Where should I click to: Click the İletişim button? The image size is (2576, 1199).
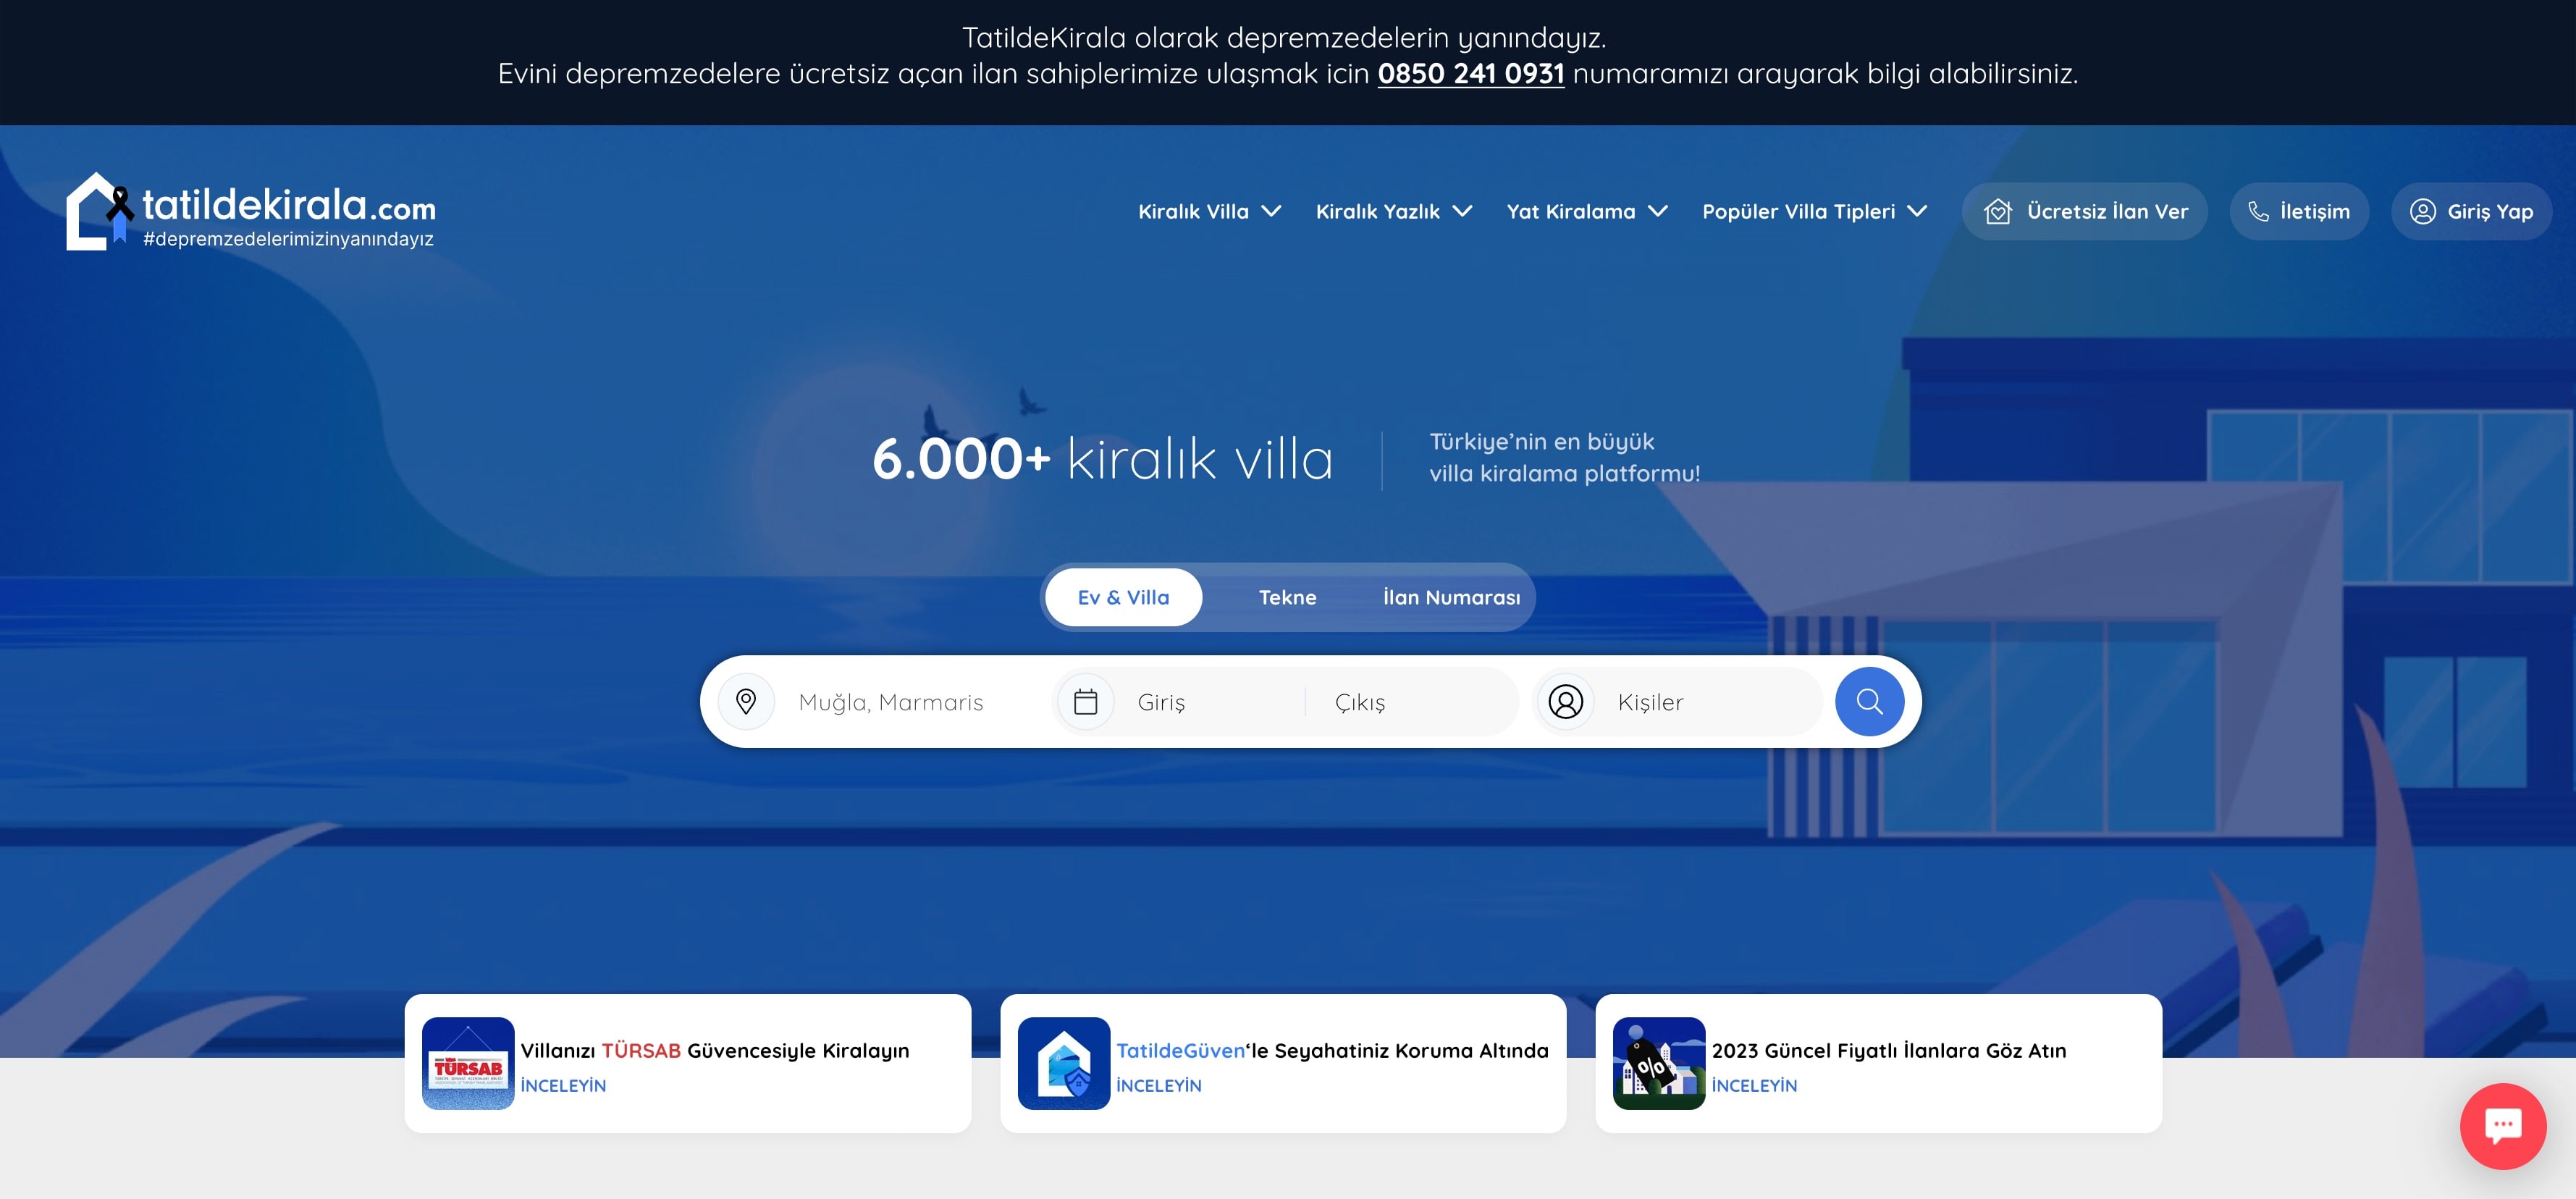coord(2299,211)
